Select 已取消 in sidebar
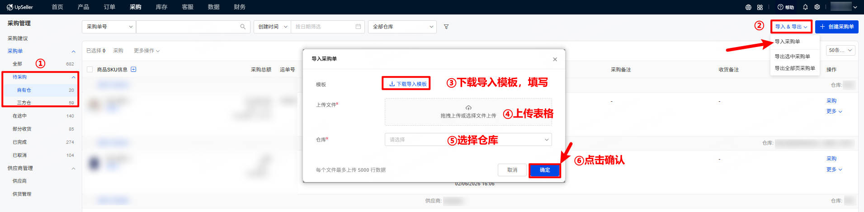The image size is (864, 212). [19, 155]
